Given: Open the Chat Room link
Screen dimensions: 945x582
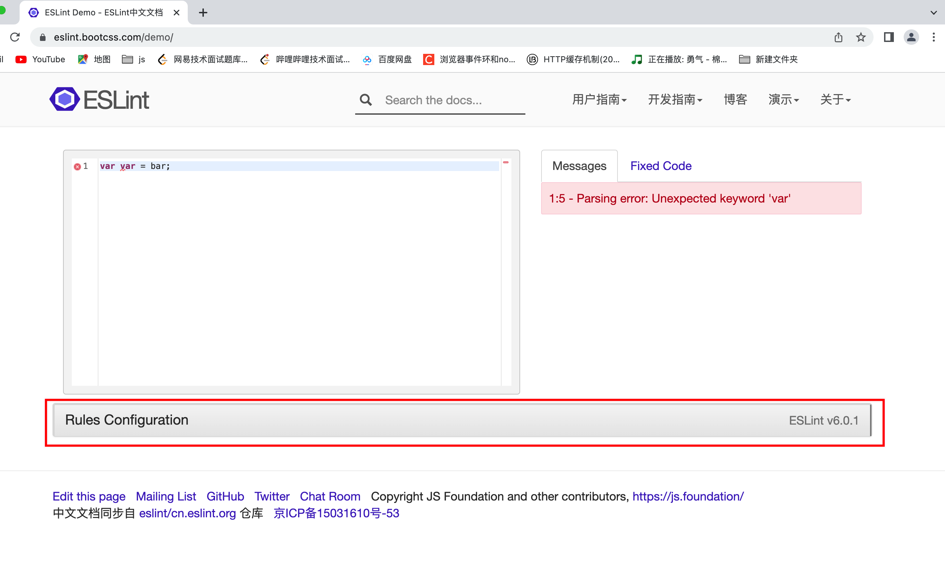Looking at the screenshot, I should (330, 497).
